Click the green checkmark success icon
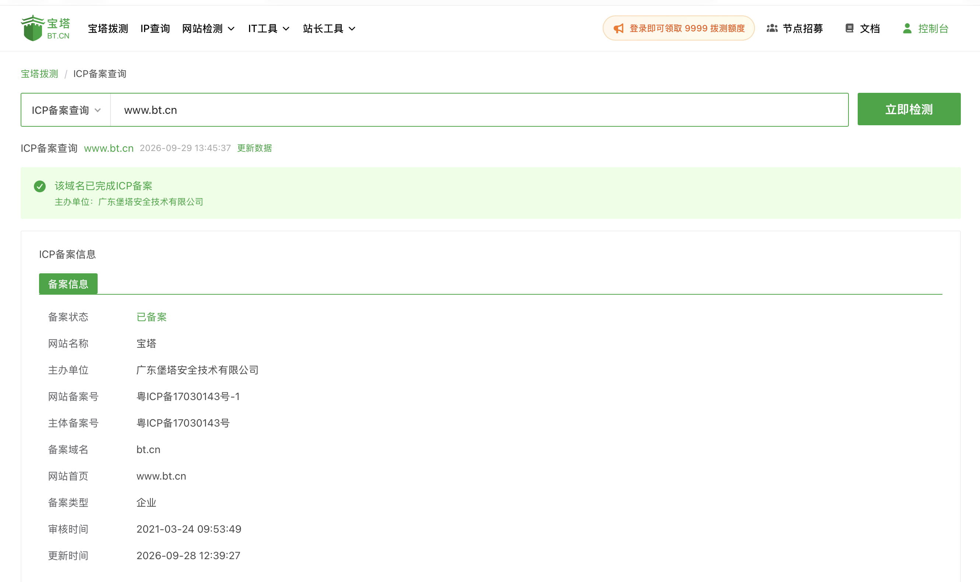 tap(40, 186)
